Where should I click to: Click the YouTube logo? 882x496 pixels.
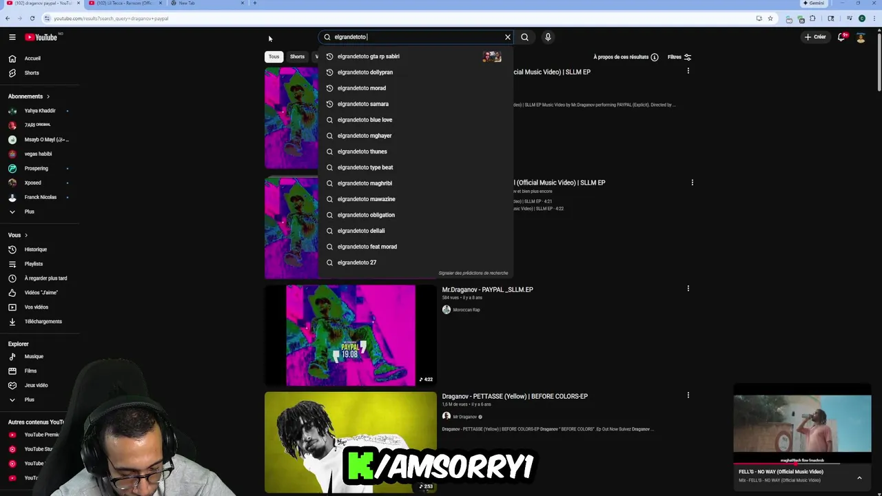click(x=41, y=37)
